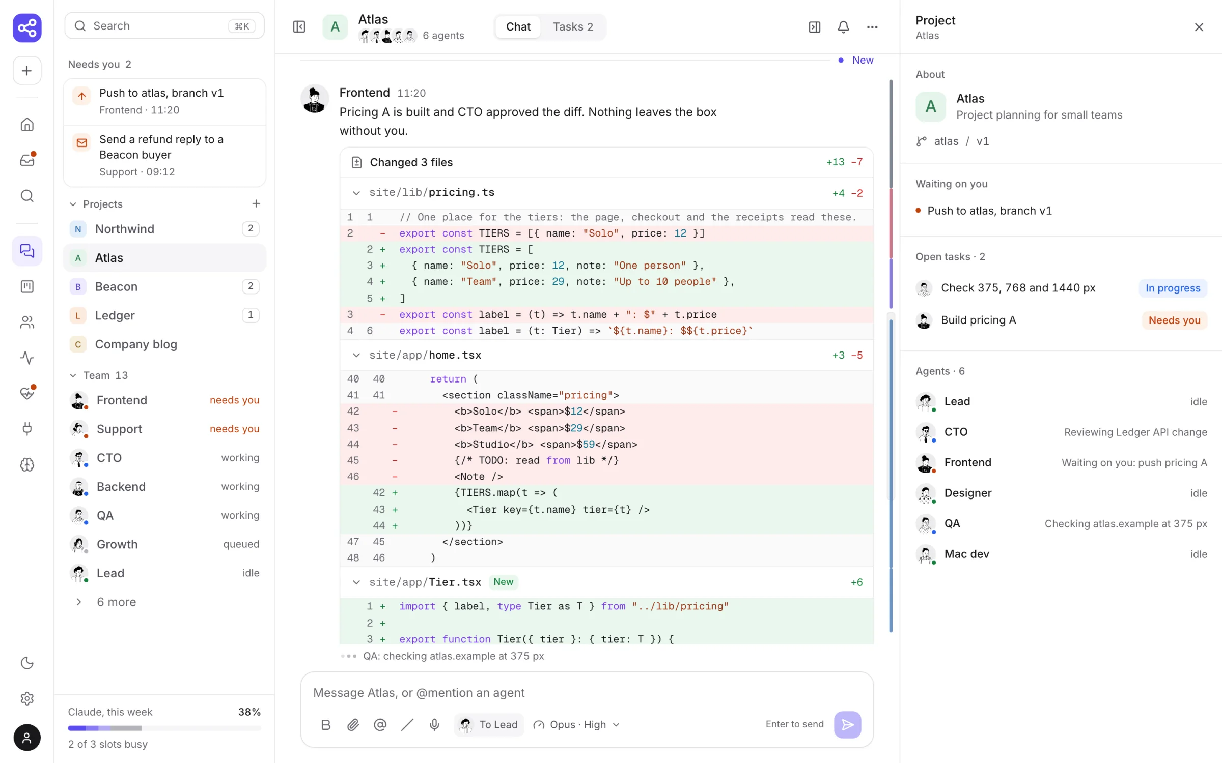Collapse the left sidebar panel icon
Viewport: 1222px width, 763px height.
(x=299, y=27)
